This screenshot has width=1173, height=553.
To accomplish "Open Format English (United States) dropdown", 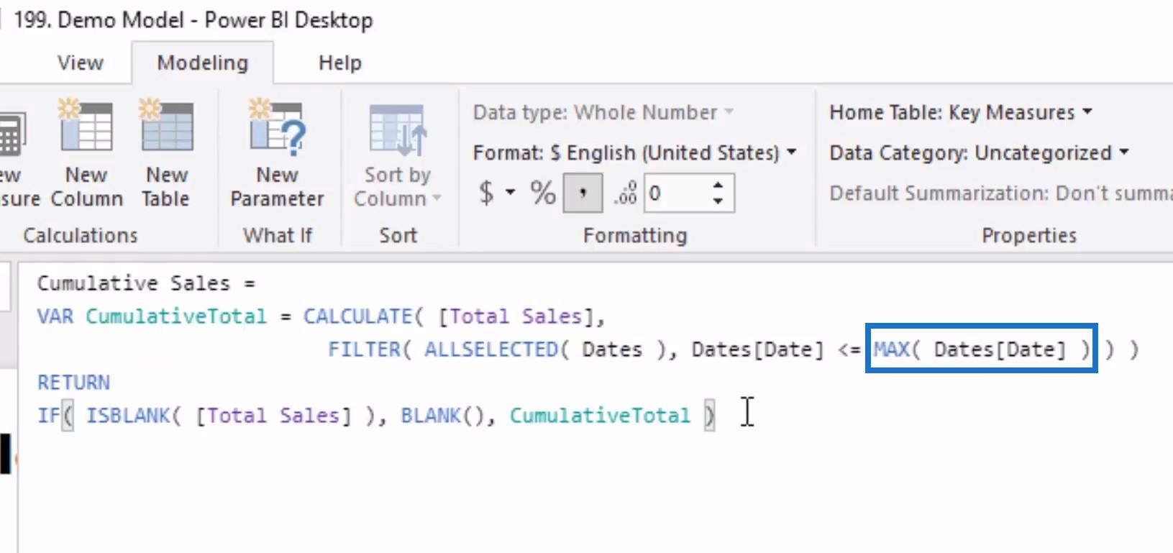I will pyautogui.click(x=634, y=152).
